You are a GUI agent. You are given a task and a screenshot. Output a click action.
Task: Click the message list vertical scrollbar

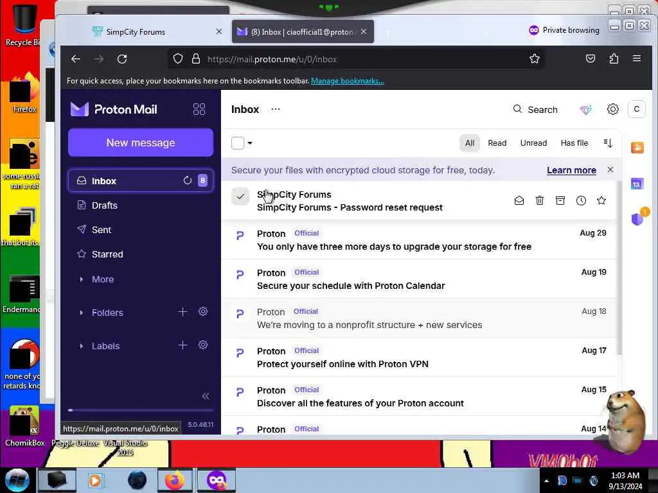tap(619, 268)
